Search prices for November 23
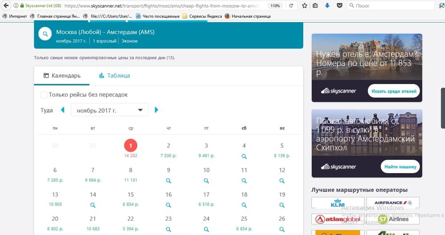This screenshot has height=235, width=445. click(x=168, y=229)
